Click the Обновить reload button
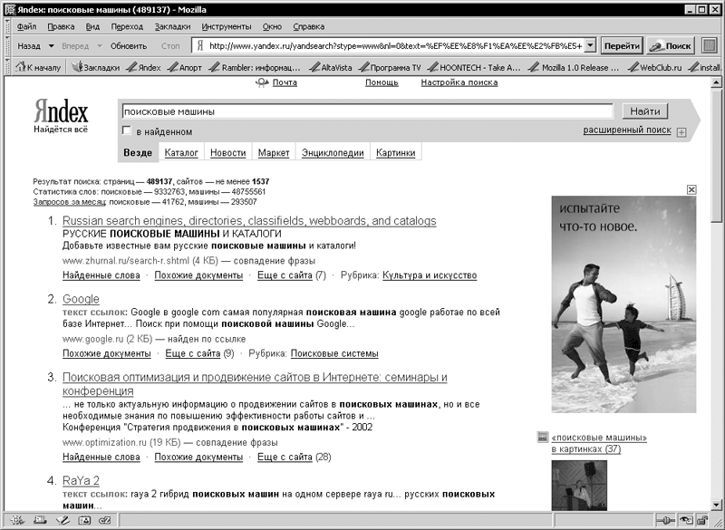Viewport: 725px width, 530px height. 129,45
